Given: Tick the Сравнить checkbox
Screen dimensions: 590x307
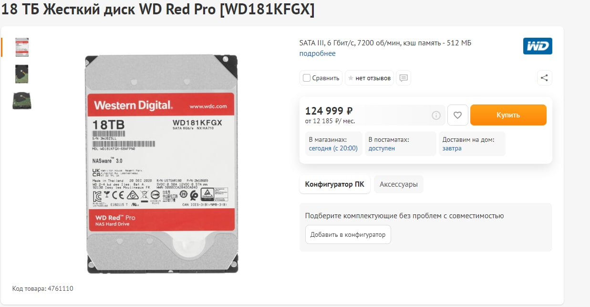Looking at the screenshot, I should pos(307,78).
